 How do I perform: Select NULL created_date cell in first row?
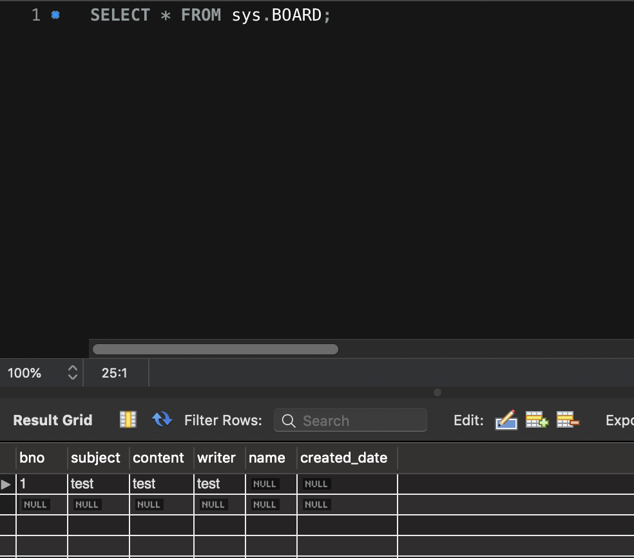347,484
